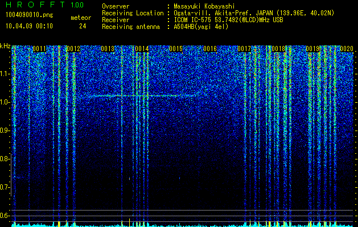Click the 0018 time marker
The height and width of the screenshot is (227, 358).
[278, 49]
